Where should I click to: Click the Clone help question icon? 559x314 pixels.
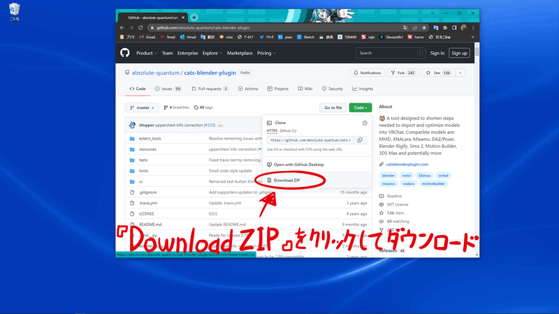tap(365, 123)
